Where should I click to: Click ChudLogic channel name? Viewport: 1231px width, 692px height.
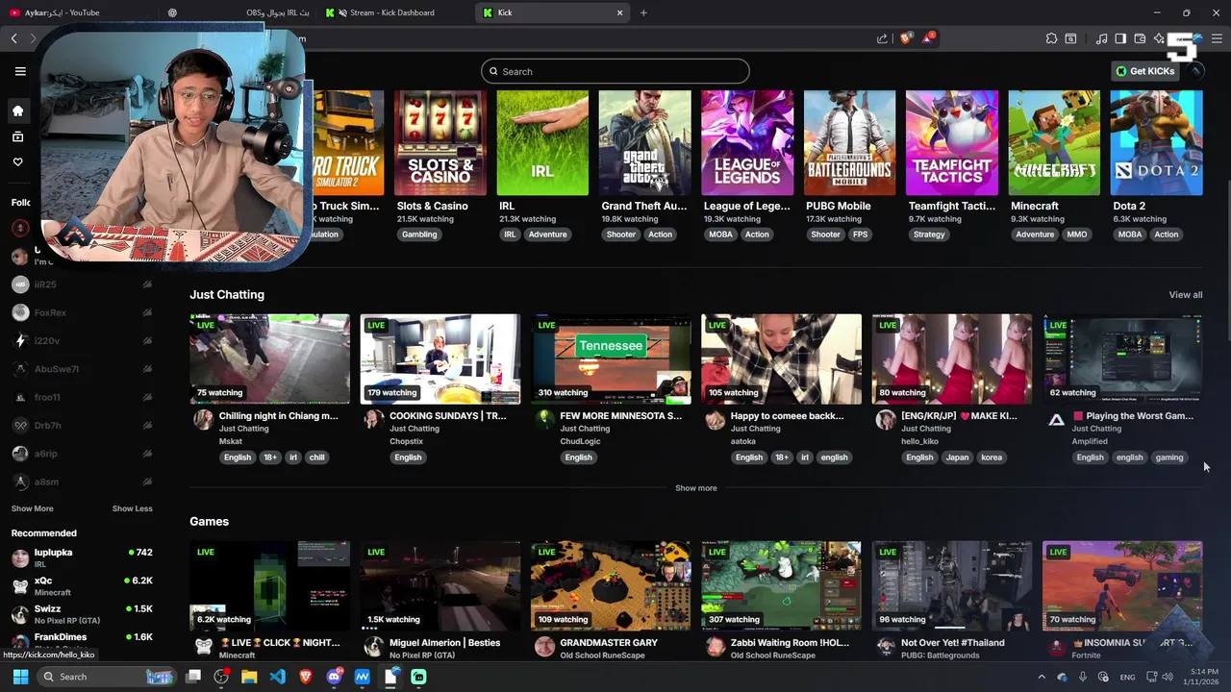click(580, 441)
